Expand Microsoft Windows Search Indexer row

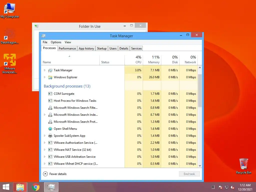click(x=44, y=115)
